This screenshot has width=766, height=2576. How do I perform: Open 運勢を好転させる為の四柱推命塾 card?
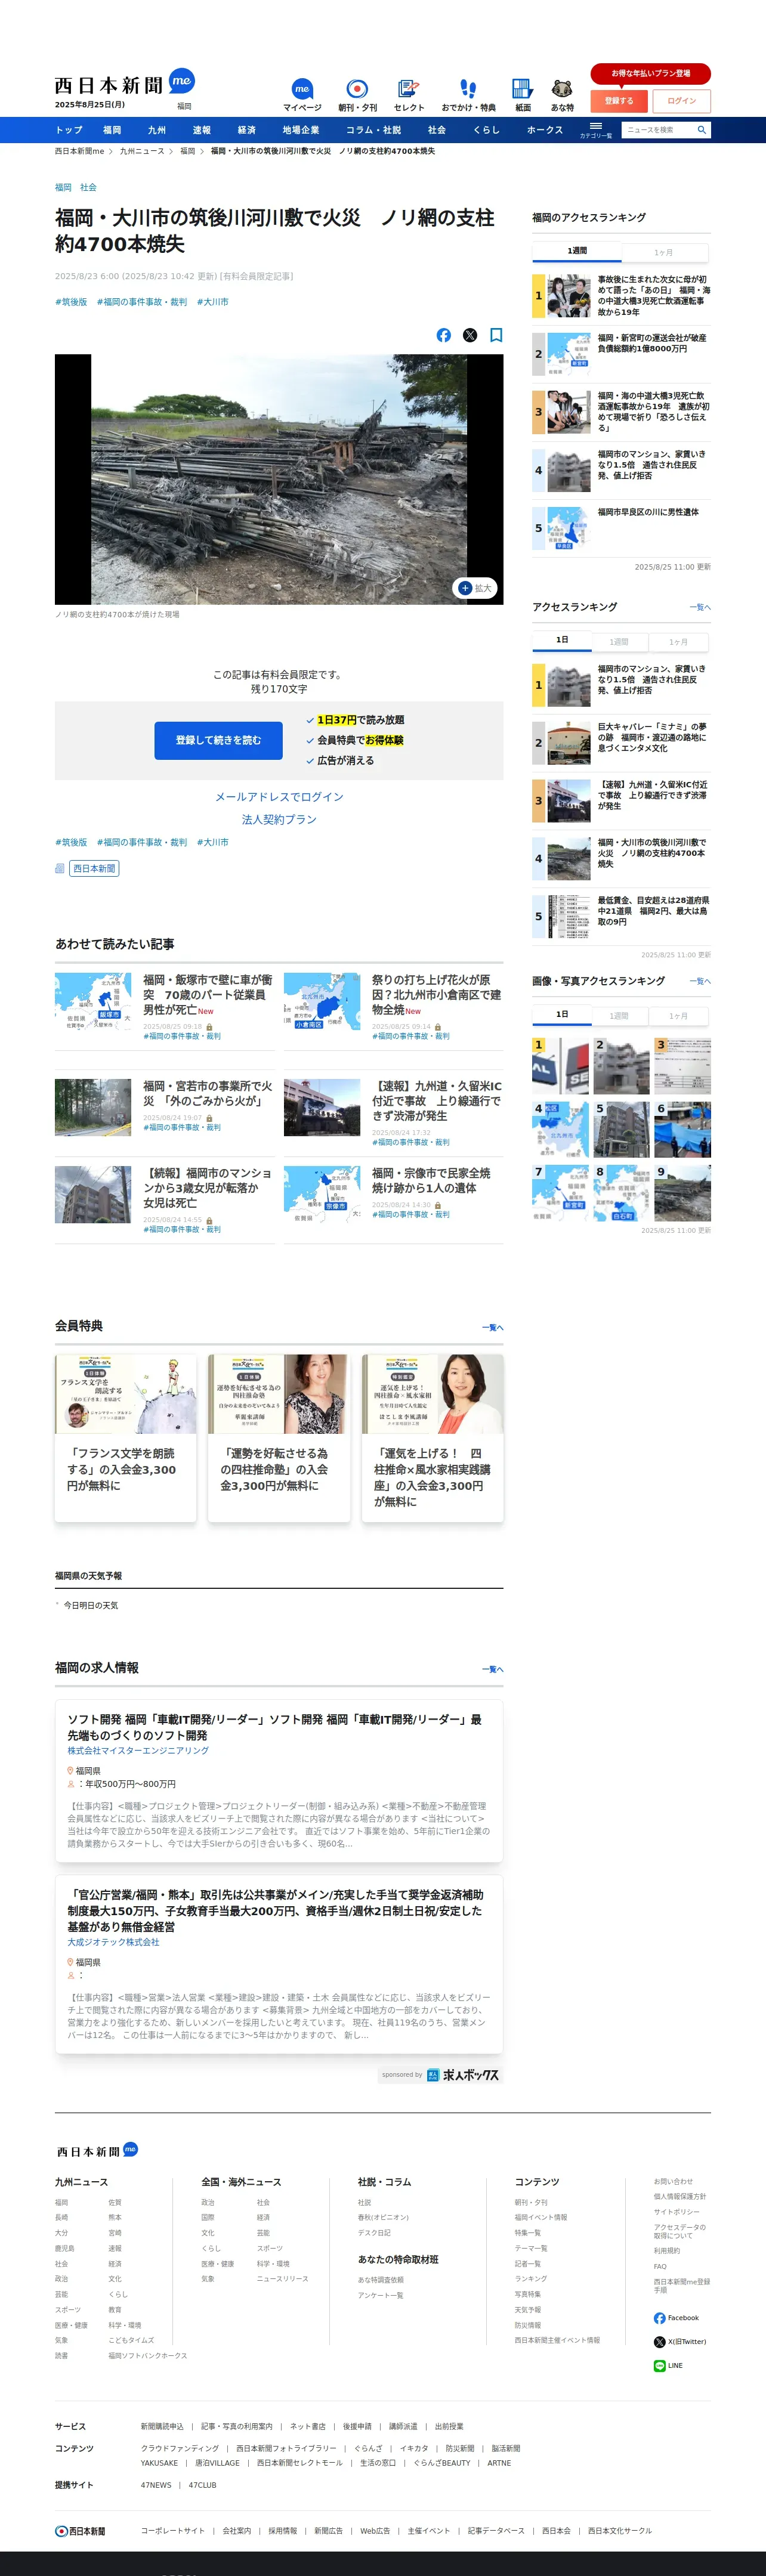pyautogui.click(x=279, y=1437)
